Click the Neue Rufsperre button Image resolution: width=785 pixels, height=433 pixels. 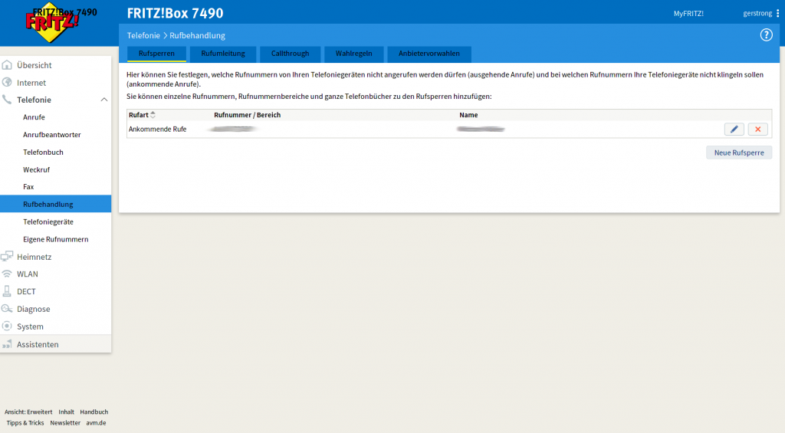(739, 153)
